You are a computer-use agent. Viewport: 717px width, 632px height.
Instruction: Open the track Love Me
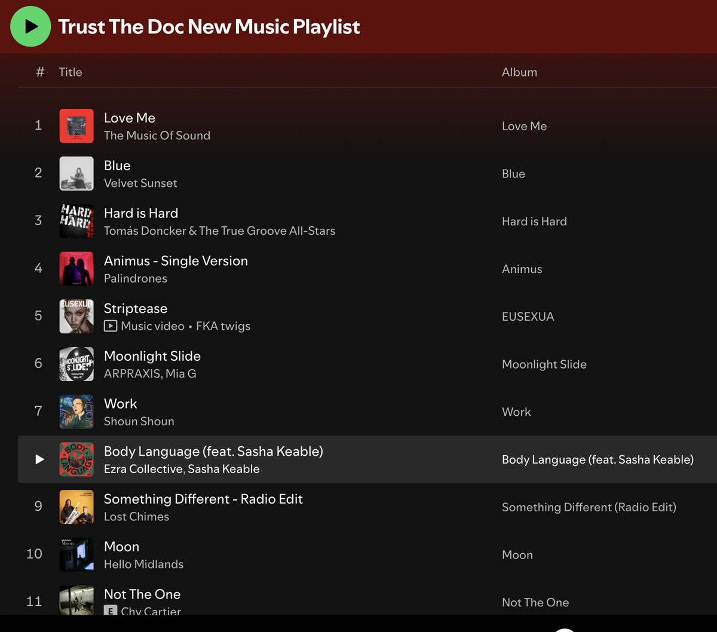129,118
